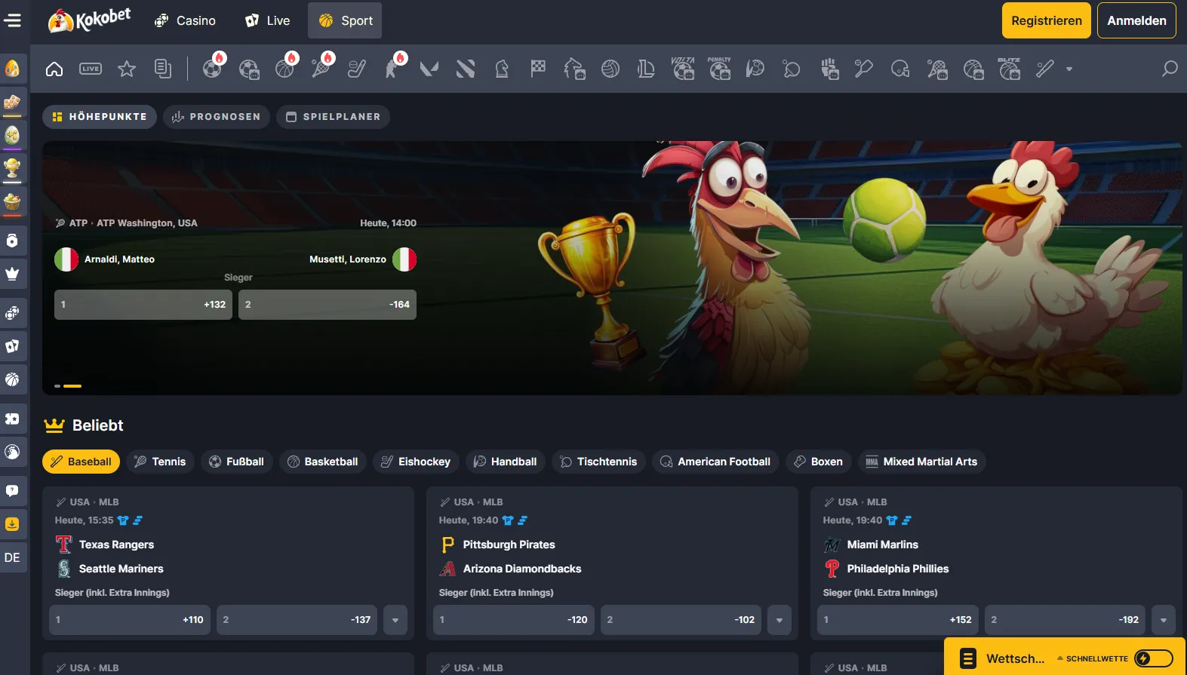Select the Eishockey filter chip
The height and width of the screenshot is (675, 1187).
(x=416, y=462)
